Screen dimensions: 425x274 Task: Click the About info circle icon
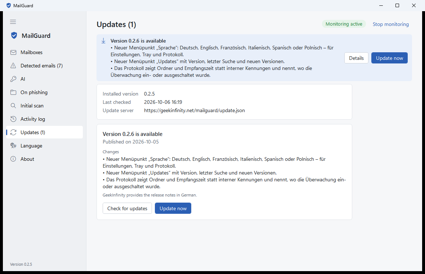pyautogui.click(x=13, y=159)
